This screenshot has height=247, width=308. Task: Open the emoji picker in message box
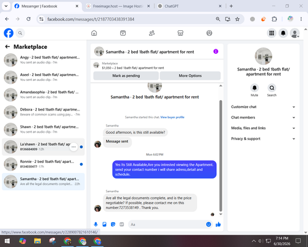click(x=208, y=224)
